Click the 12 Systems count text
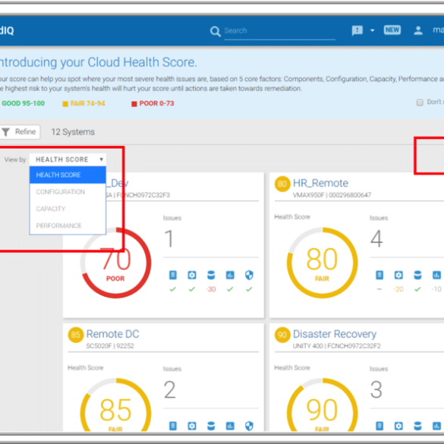Screen dimensions: 444x444 [73, 132]
